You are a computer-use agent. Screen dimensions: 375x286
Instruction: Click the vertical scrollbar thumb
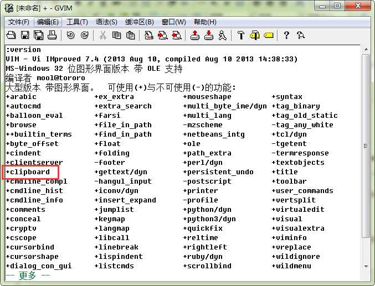366,145
